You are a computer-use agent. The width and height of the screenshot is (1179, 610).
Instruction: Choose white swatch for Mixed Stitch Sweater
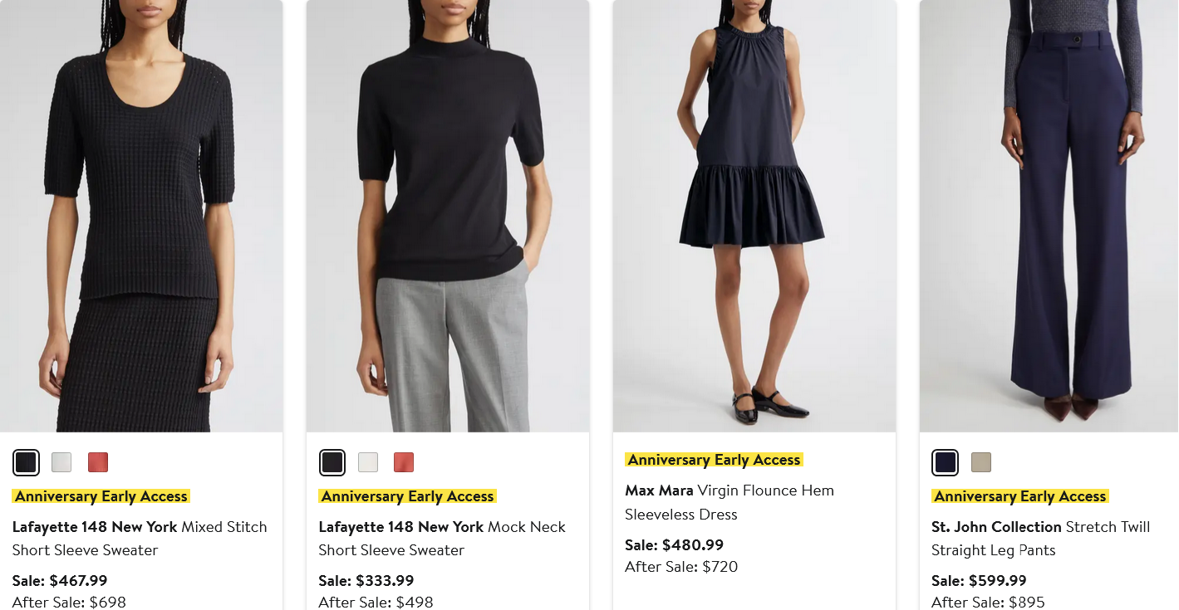pos(61,462)
